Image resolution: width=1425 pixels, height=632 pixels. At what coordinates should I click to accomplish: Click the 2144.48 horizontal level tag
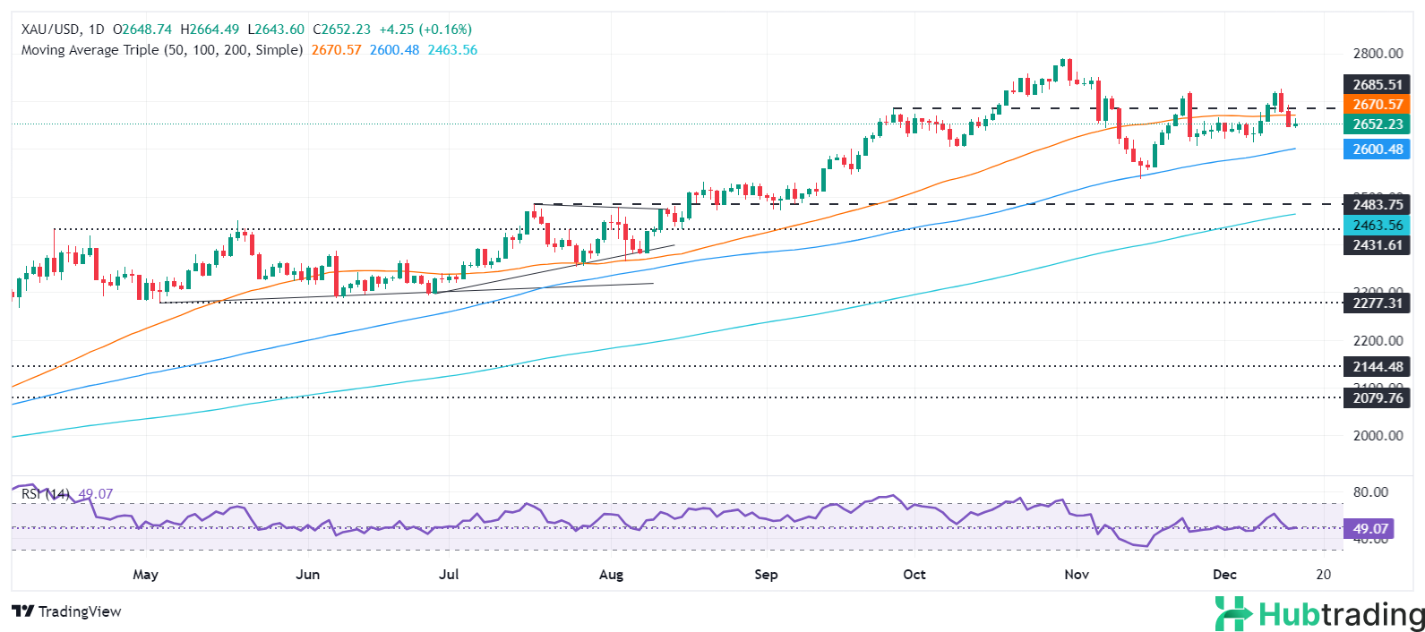coord(1377,367)
